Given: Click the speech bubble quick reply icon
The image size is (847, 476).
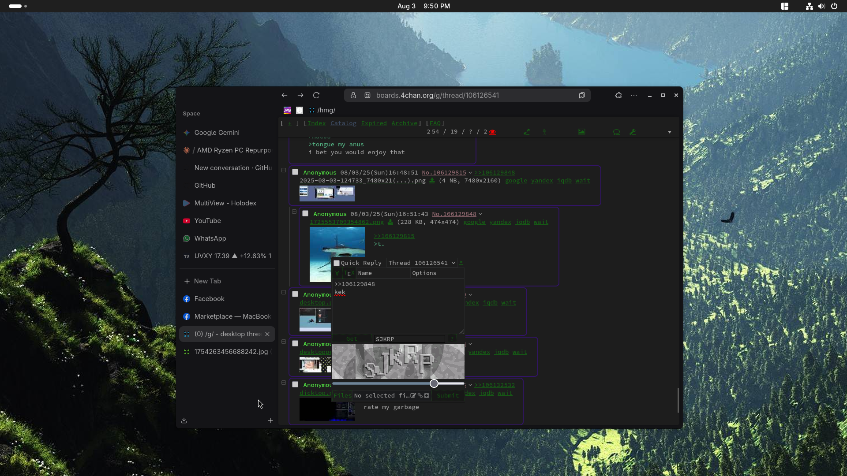Looking at the screenshot, I should click(x=617, y=132).
